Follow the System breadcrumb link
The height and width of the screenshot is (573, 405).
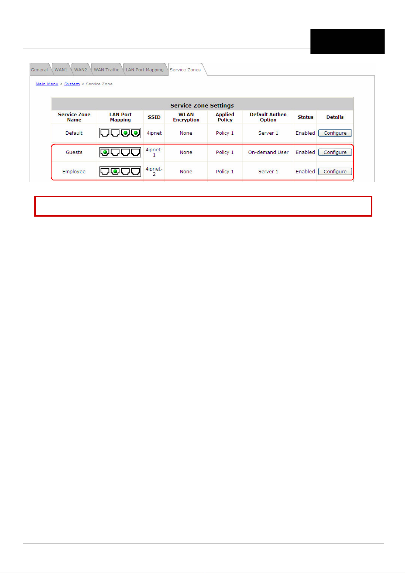pos(72,84)
